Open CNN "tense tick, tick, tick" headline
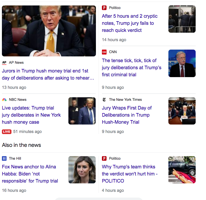This screenshot has height=200, width=206. pyautogui.click(x=132, y=68)
